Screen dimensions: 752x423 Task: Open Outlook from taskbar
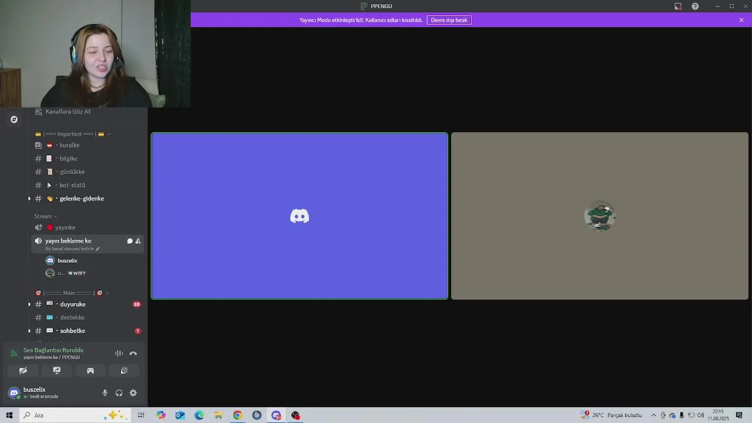click(x=180, y=415)
